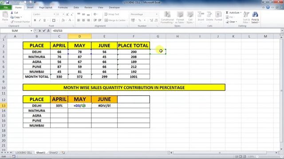Click Decrease Decimal
This screenshot has width=284, height=159.
pyautogui.click(x=156, y=20)
